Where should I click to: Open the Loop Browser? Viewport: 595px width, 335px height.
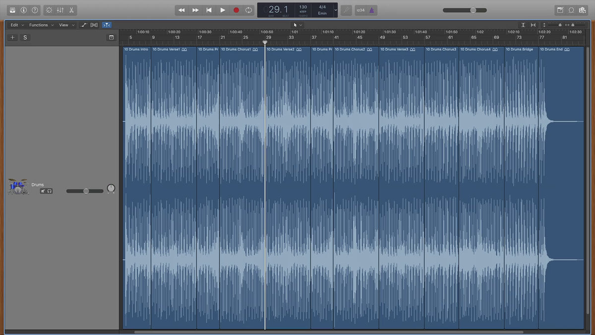[571, 10]
